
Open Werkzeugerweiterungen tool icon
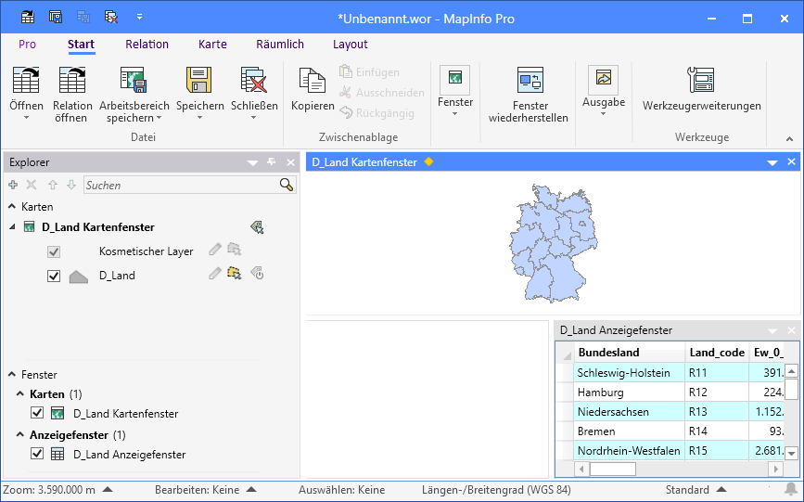[x=701, y=80]
